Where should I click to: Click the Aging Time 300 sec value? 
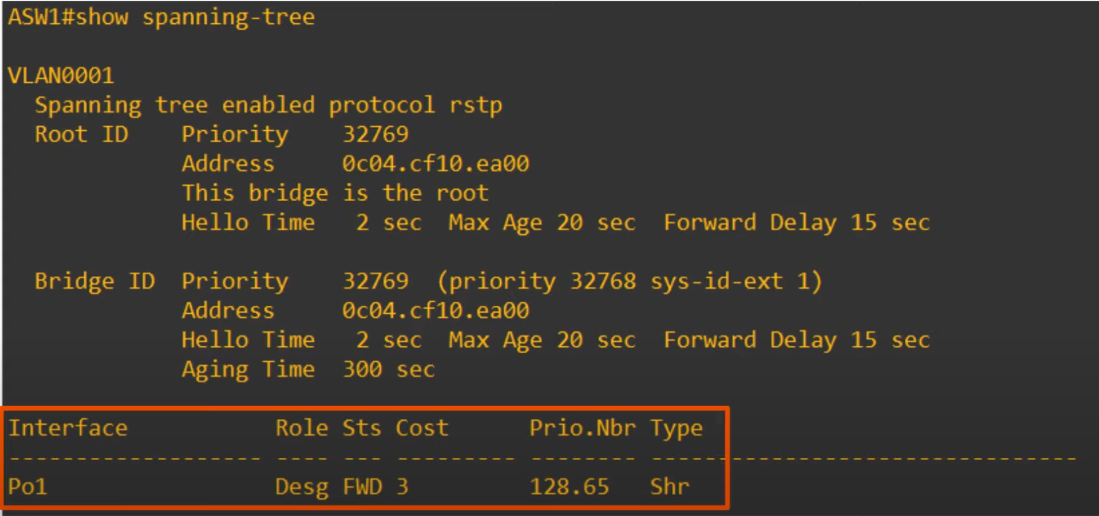[x=389, y=370]
